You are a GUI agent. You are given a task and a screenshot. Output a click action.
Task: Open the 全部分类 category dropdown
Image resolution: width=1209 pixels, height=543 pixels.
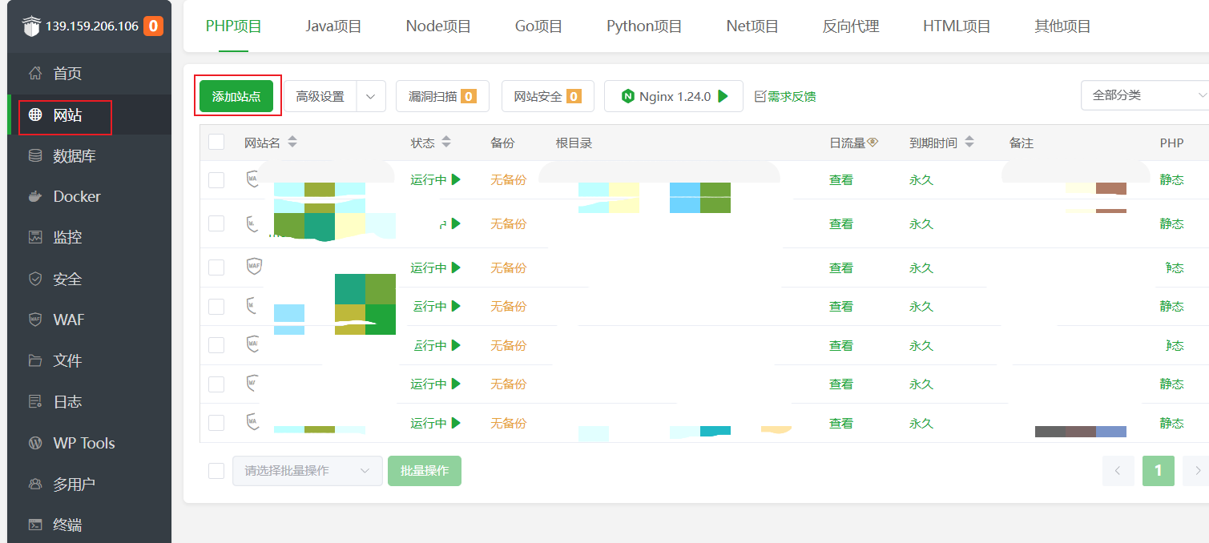[1145, 95]
